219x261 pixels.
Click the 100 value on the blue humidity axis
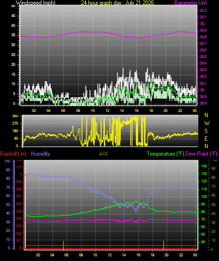(7, 161)
